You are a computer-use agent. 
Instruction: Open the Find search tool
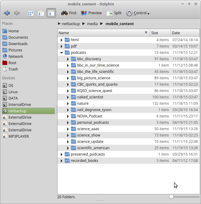pyautogui.click(x=69, y=13)
